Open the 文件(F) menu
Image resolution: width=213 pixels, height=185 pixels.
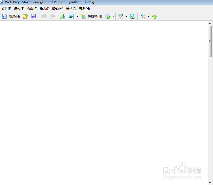[6, 9]
